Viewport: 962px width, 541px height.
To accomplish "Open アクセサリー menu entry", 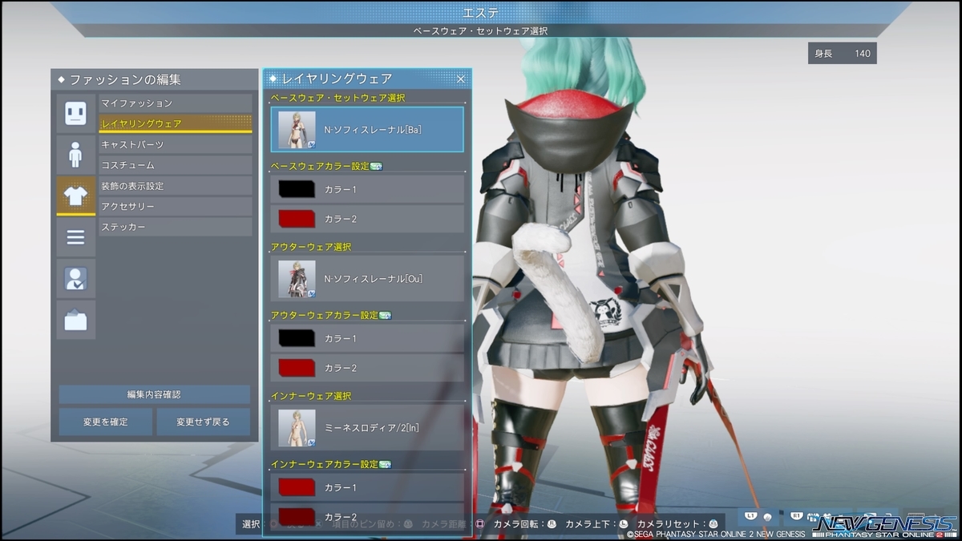I will [176, 207].
